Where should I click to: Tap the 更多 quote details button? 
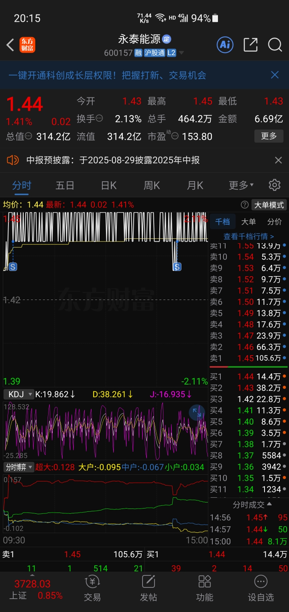pyautogui.click(x=269, y=136)
